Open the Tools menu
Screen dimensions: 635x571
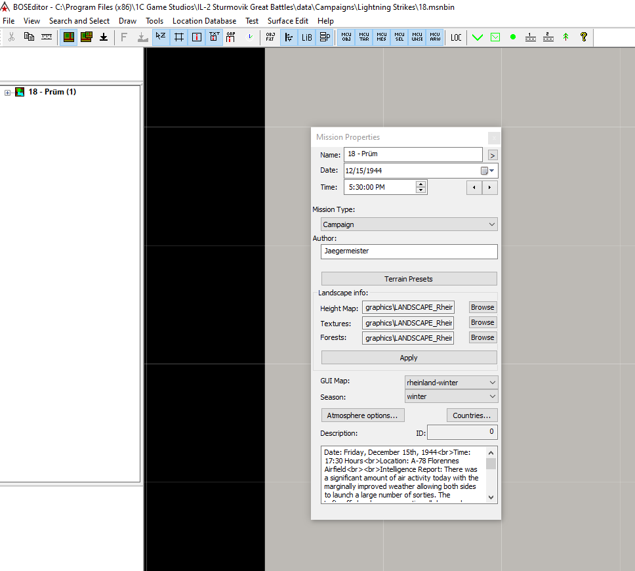(x=155, y=20)
